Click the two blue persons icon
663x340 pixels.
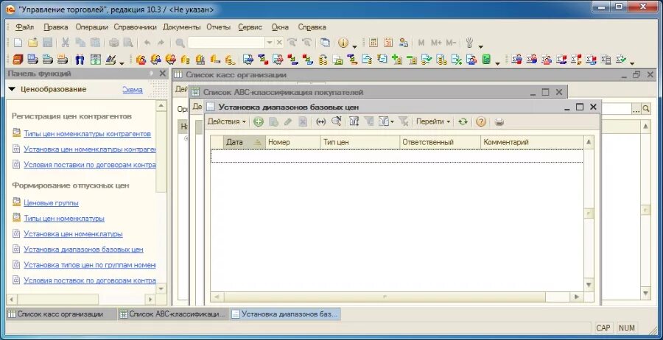[x=80, y=60]
